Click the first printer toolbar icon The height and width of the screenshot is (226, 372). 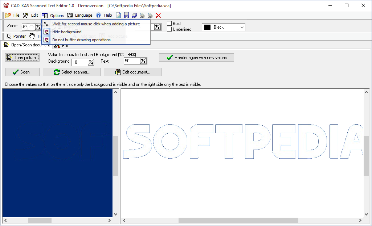pyautogui.click(x=142, y=15)
